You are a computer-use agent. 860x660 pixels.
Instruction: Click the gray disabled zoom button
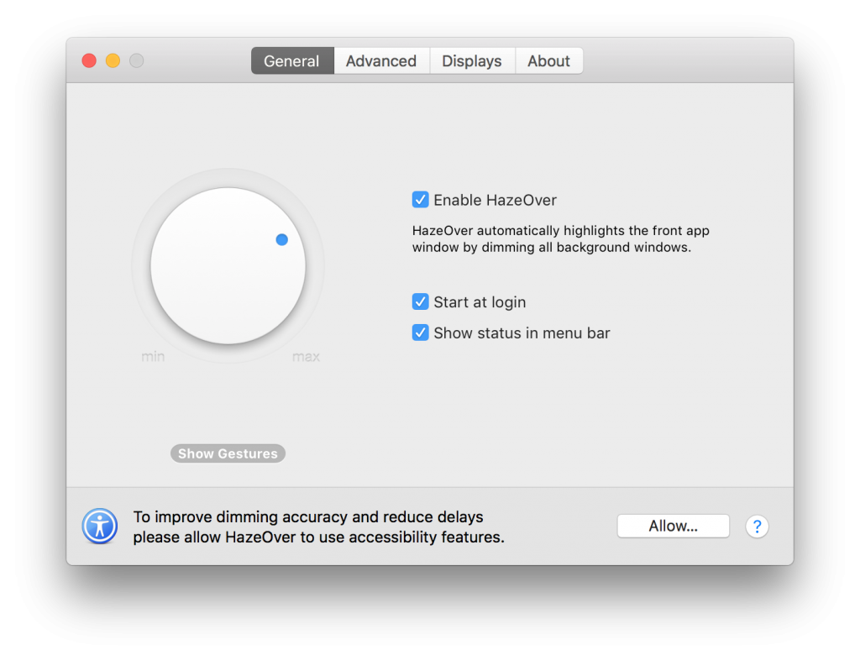pyautogui.click(x=136, y=60)
